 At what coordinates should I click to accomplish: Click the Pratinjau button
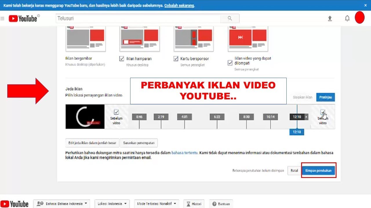click(325, 97)
